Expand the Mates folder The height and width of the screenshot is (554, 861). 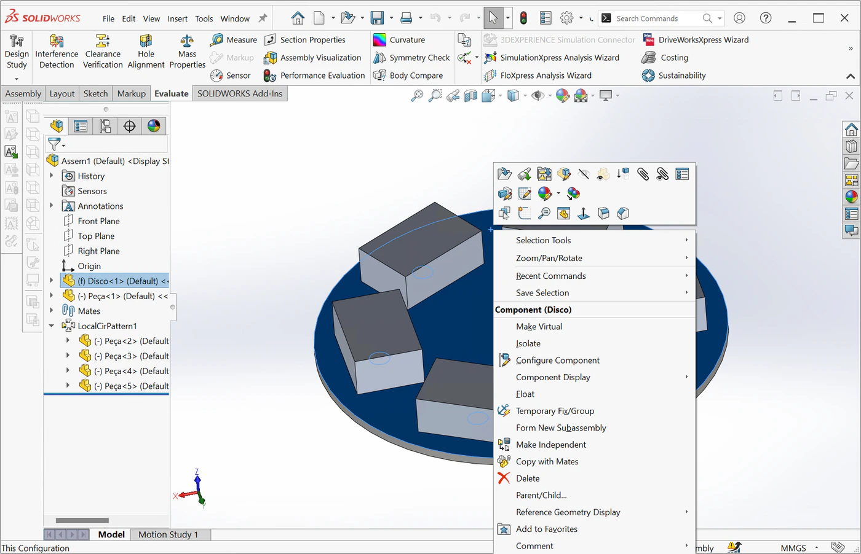click(52, 311)
